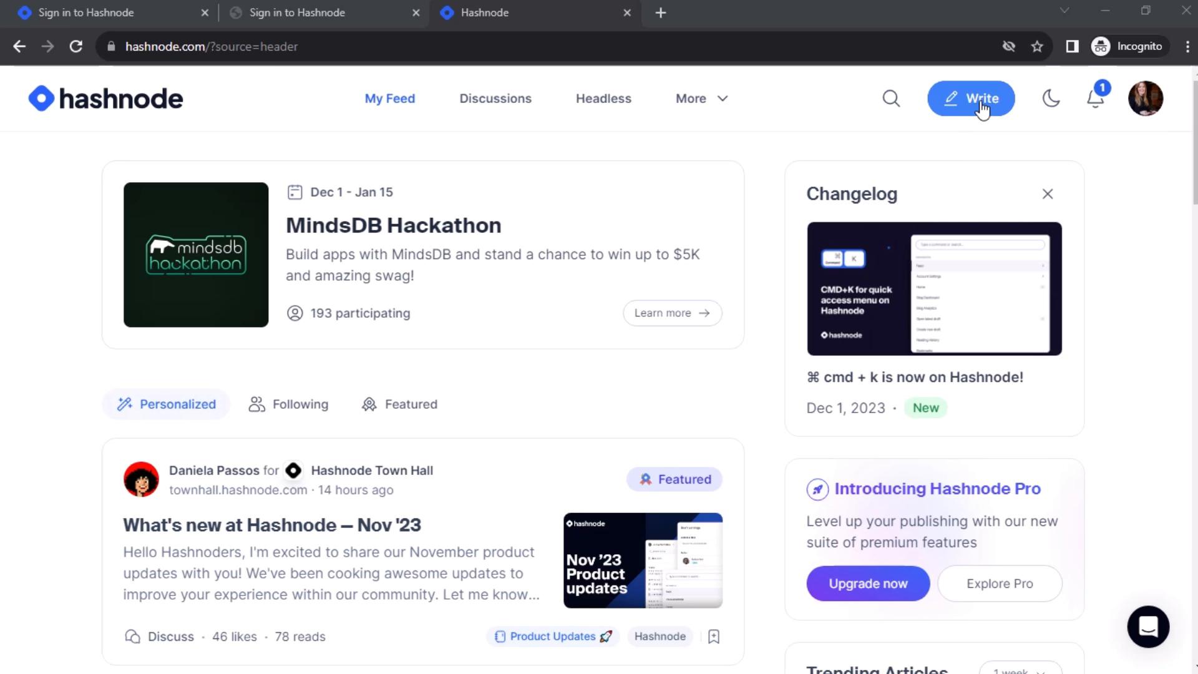Click the search magnifier icon
Image resolution: width=1198 pixels, height=674 pixels.
(891, 98)
